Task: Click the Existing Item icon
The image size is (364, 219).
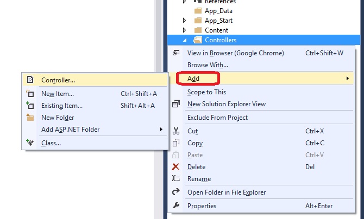Action: pos(30,106)
